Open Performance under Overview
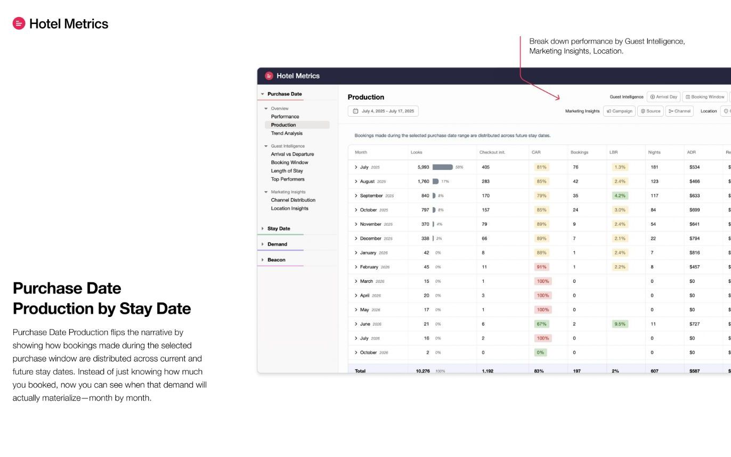Viewport: 731px width, 457px height. (x=285, y=117)
